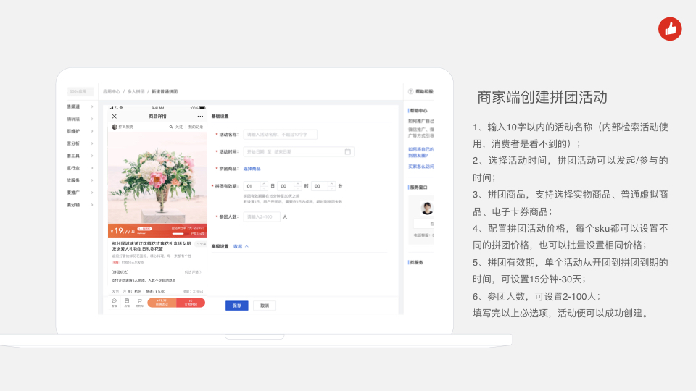This screenshot has height=391, width=696.
Task: Click the days stepper arrows in 拼团有效期
Action: (x=264, y=186)
